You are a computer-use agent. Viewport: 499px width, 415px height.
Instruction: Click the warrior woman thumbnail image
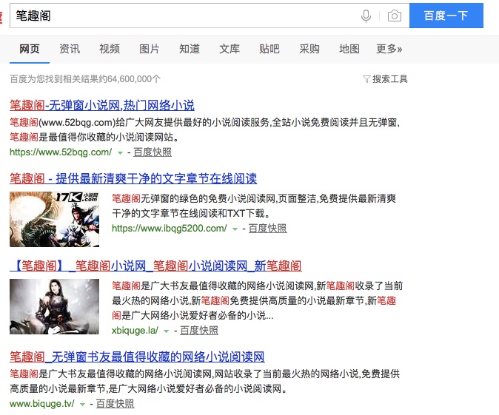click(x=55, y=306)
